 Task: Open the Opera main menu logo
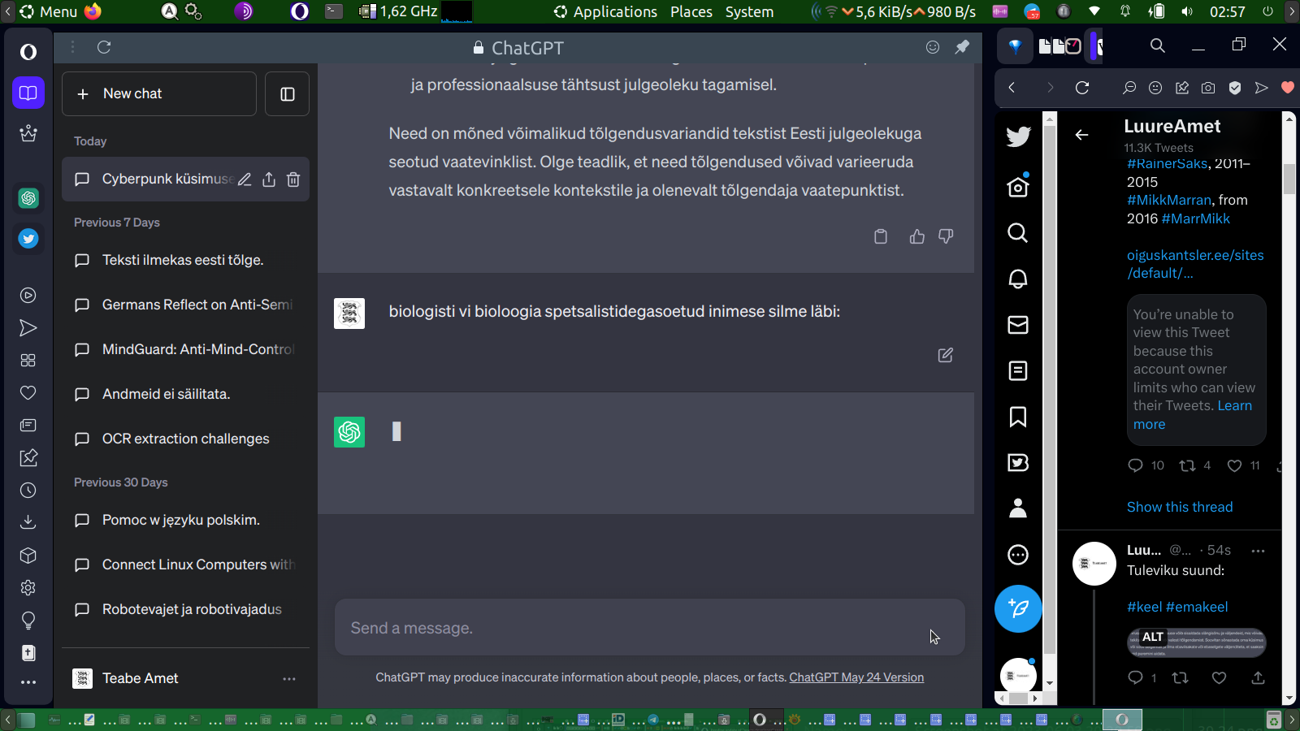pos(28,52)
